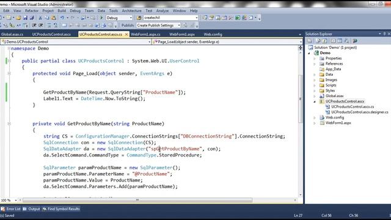This screenshot has width=391, height=220.
Task: Click the Open File folder icon
Action: [x=18, y=18]
